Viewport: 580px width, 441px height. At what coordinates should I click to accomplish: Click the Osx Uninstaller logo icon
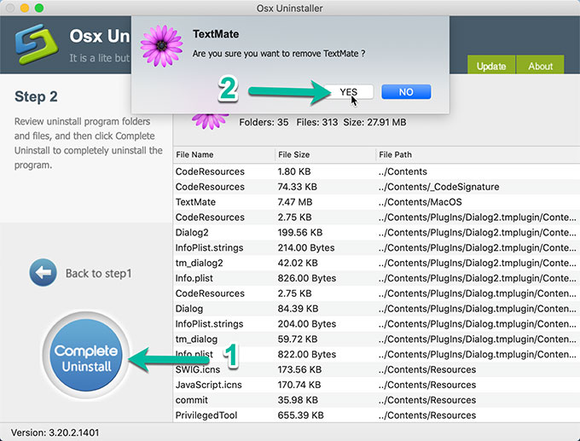pos(37,44)
